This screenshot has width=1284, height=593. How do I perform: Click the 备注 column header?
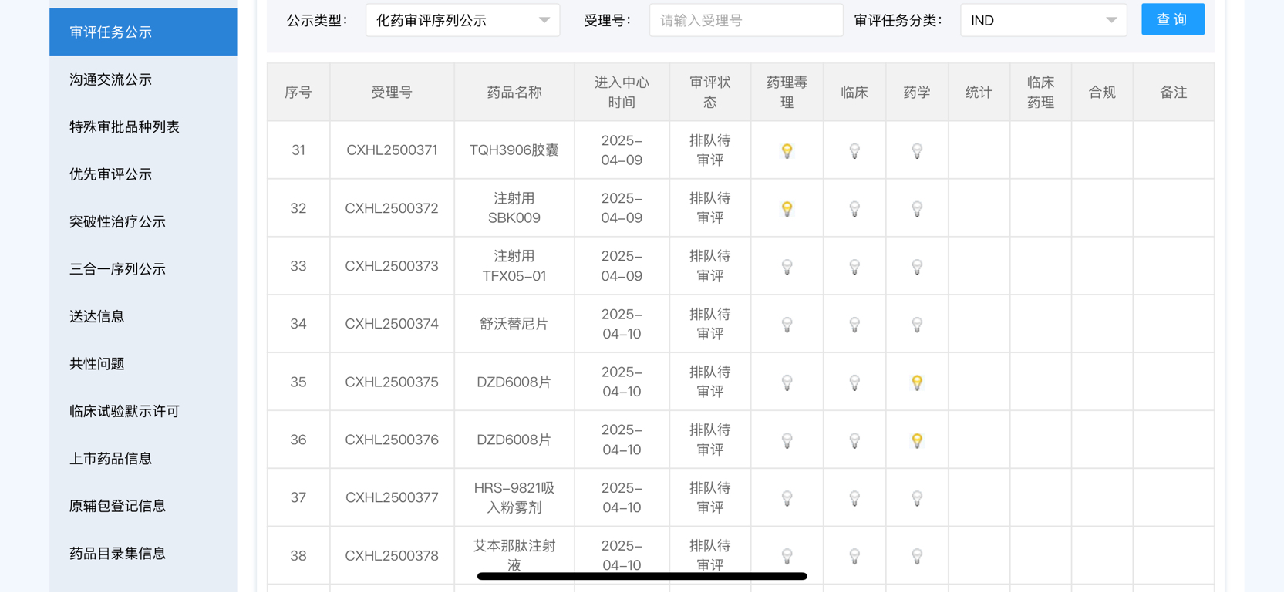pos(1174,93)
